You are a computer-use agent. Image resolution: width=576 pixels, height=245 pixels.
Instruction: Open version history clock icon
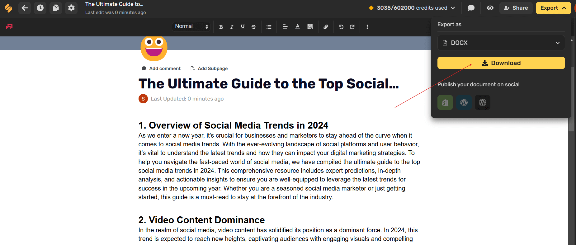[x=40, y=8]
